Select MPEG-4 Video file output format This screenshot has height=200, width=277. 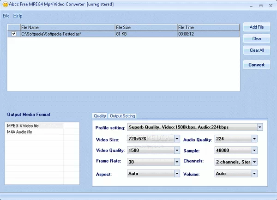(x=34, y=126)
